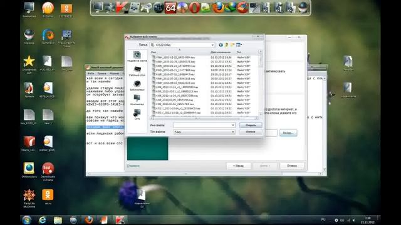Click the game controller dock icon
This screenshot has height=225, width=401.
pos(146,8)
